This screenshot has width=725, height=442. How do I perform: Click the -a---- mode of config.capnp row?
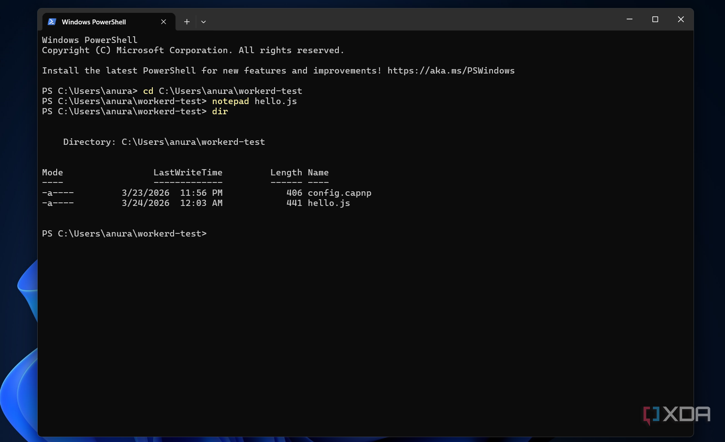pyautogui.click(x=58, y=193)
